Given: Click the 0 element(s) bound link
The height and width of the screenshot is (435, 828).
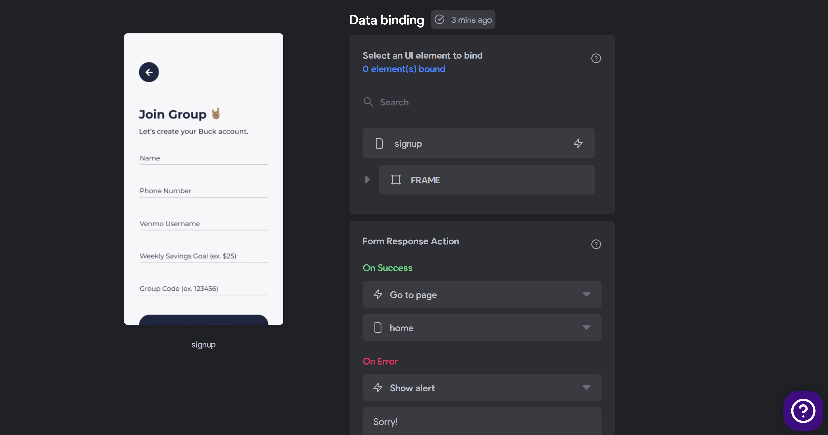Looking at the screenshot, I should click(x=404, y=69).
